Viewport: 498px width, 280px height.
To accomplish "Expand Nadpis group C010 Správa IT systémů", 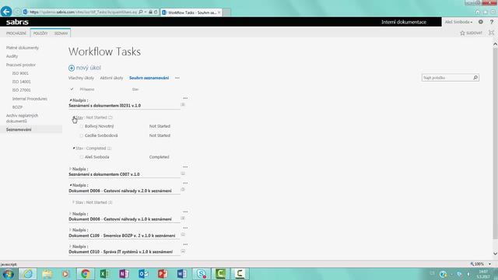I will coord(70,247).
